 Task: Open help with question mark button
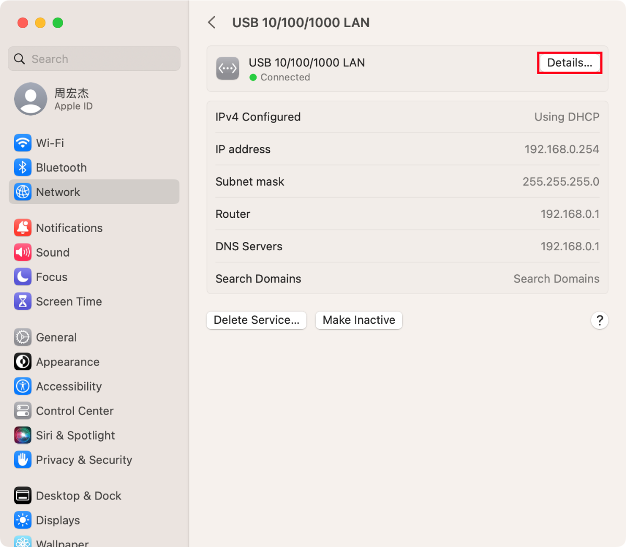click(x=599, y=320)
